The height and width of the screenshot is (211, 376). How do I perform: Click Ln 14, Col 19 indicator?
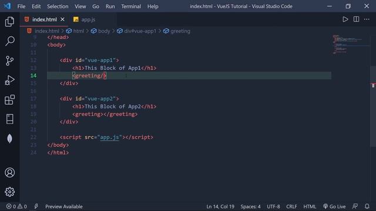click(x=220, y=206)
